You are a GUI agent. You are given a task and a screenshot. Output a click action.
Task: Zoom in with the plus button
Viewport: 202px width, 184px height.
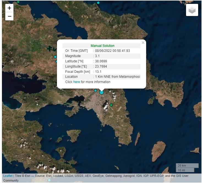(x=9, y=8)
